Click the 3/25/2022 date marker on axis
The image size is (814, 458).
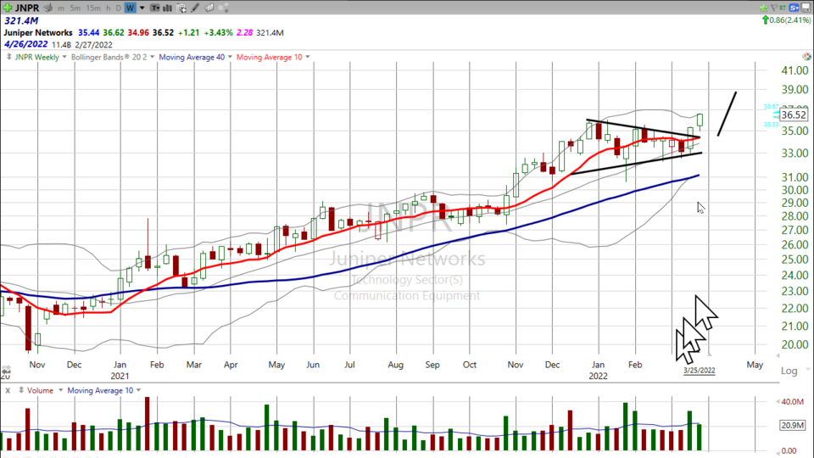point(699,371)
